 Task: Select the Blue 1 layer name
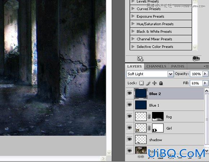click(154, 105)
